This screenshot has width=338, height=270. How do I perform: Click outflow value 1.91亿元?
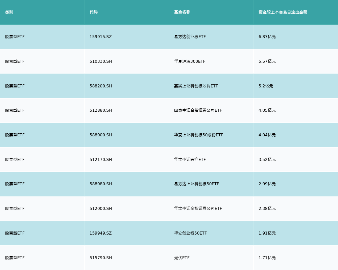(x=267, y=233)
